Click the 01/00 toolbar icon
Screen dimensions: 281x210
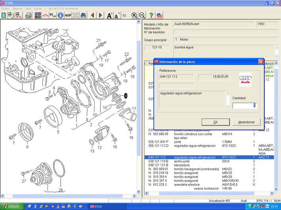[53, 15]
